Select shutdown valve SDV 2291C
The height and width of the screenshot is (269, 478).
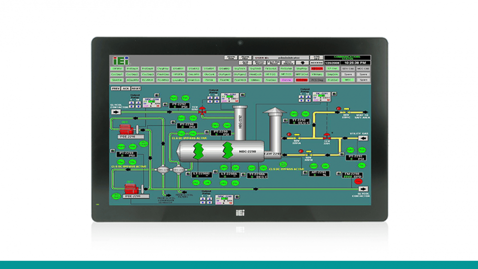click(347, 111)
